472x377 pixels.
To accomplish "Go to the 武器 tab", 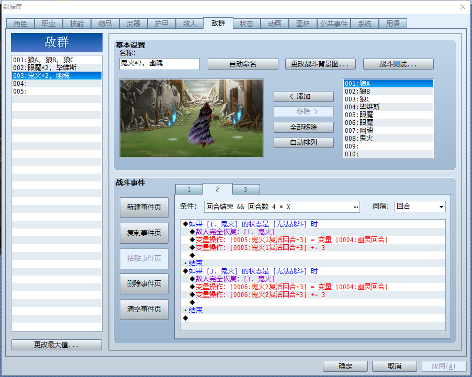I will coord(133,24).
